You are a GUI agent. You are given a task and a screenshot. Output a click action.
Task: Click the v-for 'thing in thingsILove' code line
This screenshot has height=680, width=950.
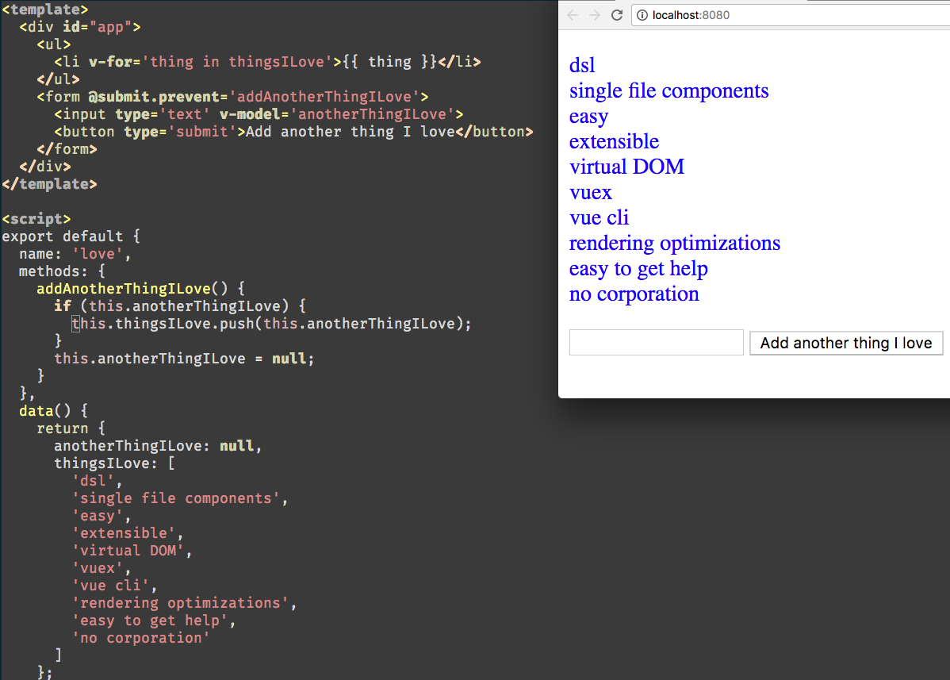[267, 62]
